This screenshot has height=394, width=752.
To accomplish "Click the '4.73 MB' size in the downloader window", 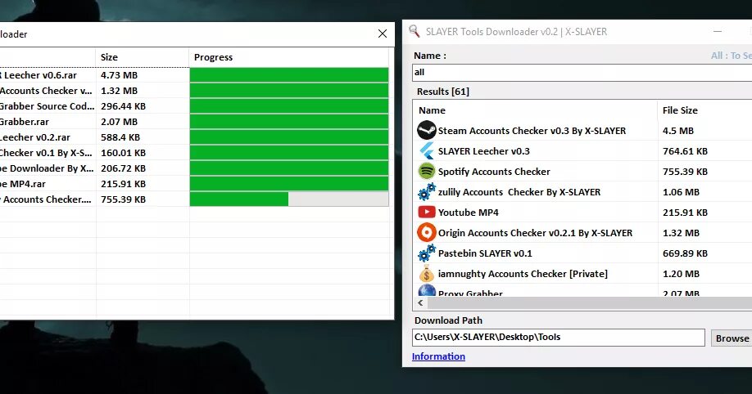I will click(x=119, y=75).
